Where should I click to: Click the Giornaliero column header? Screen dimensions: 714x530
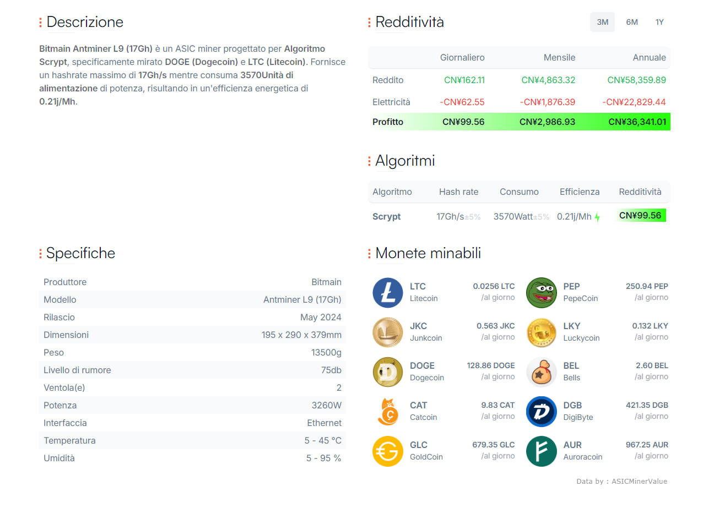pyautogui.click(x=462, y=58)
